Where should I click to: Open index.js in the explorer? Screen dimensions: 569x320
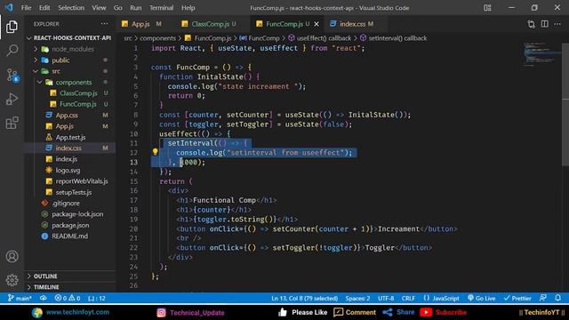[x=66, y=159]
